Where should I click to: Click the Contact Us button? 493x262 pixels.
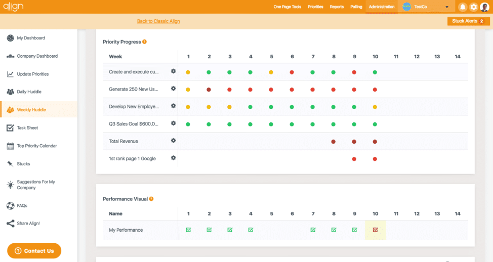click(34, 251)
